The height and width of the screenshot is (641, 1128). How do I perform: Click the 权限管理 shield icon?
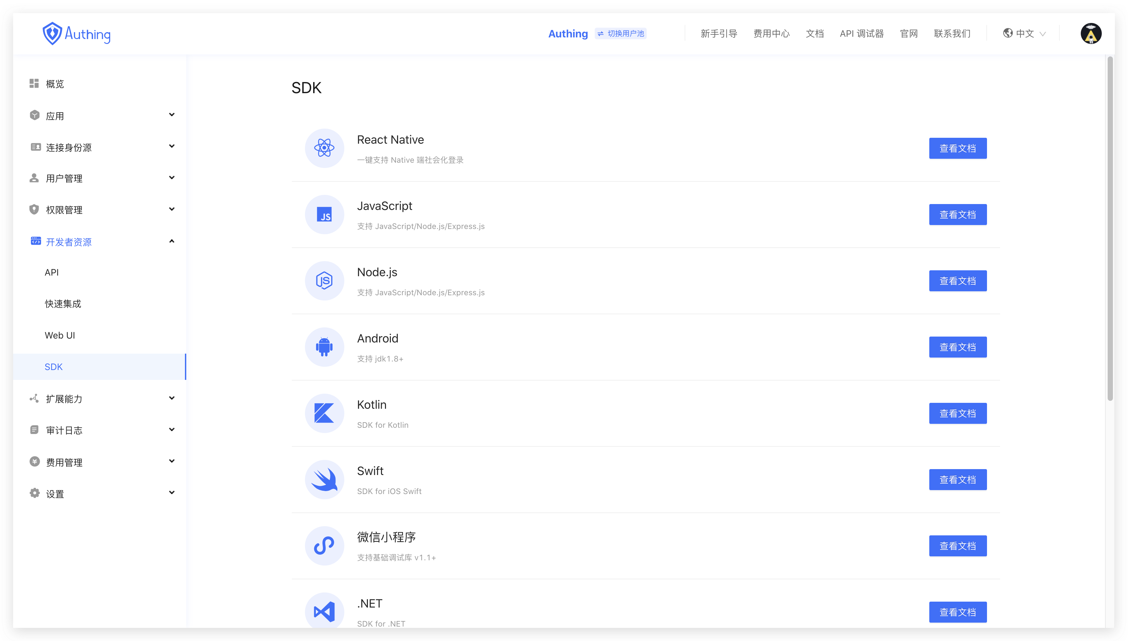[x=34, y=209]
